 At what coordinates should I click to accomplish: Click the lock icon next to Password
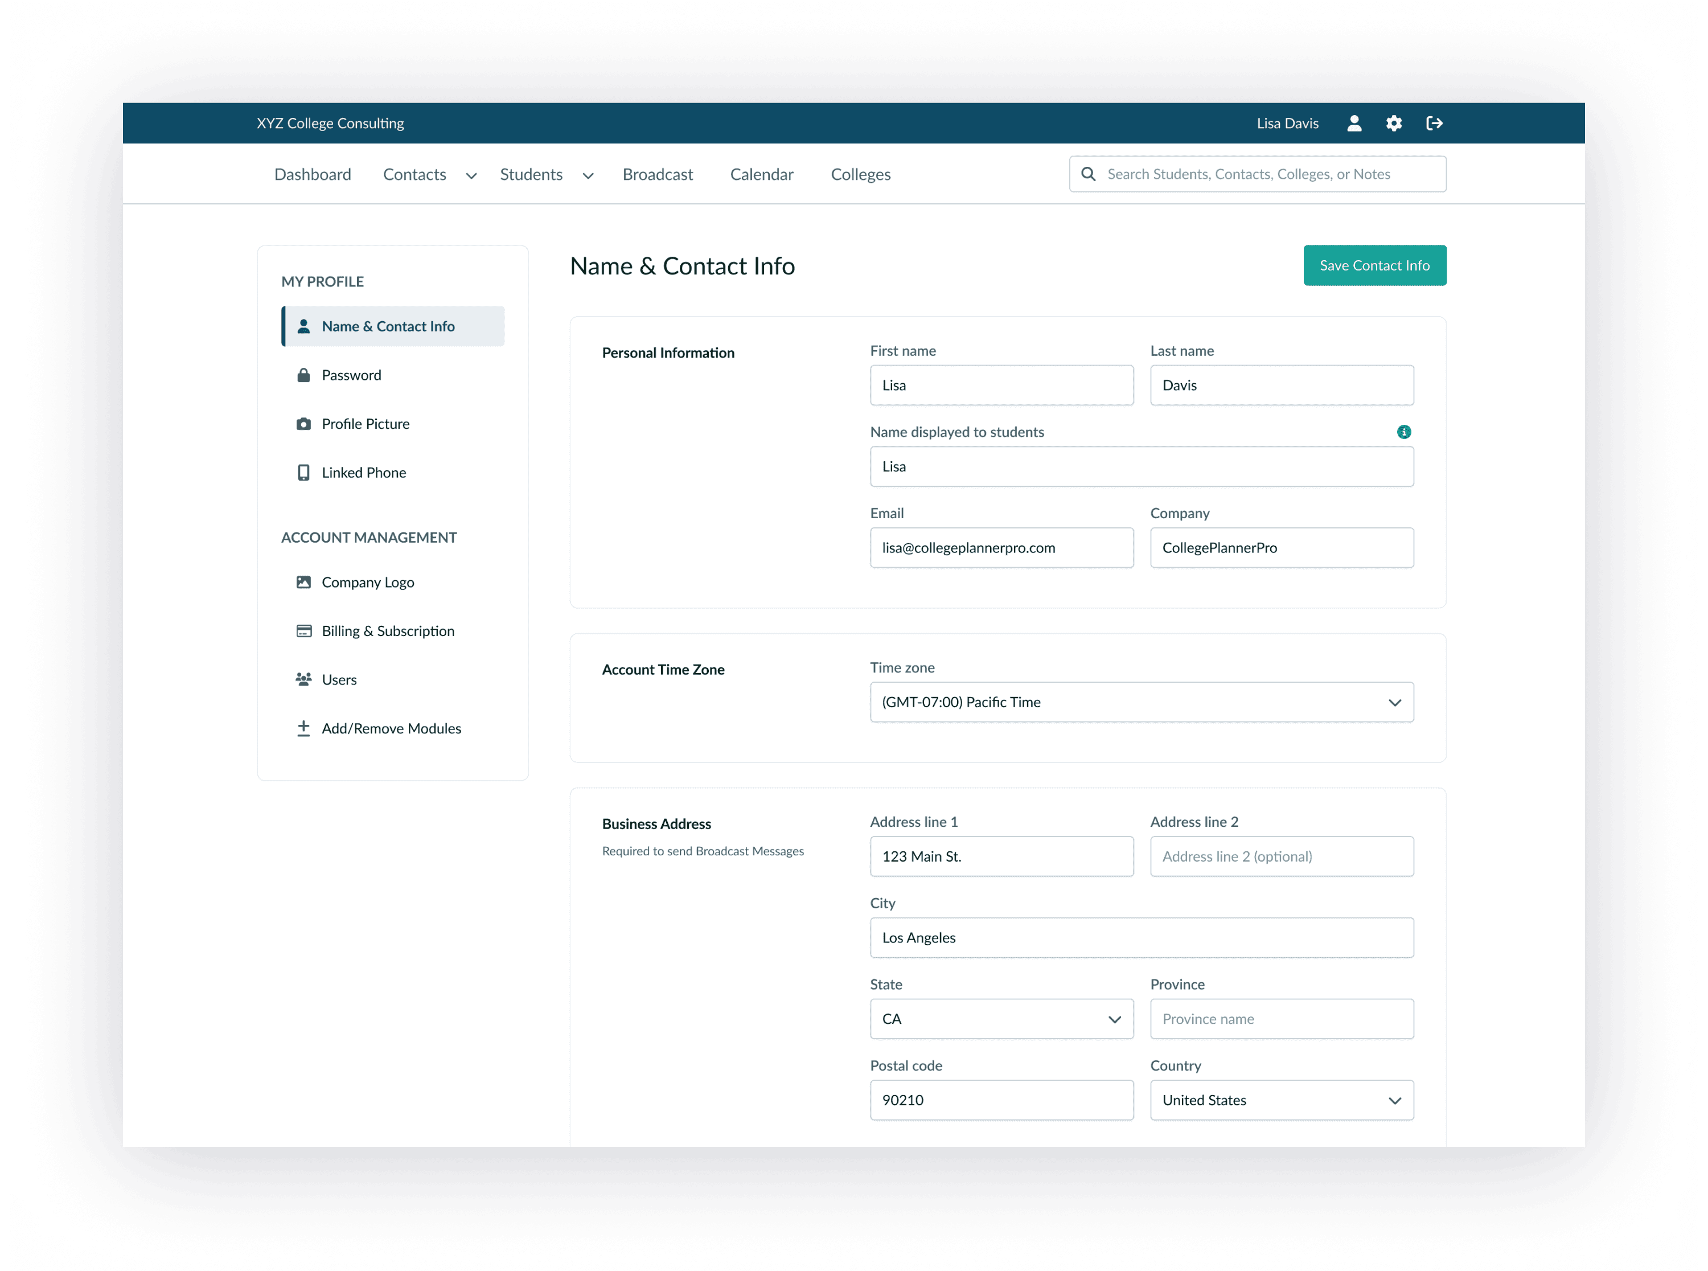[x=304, y=375]
